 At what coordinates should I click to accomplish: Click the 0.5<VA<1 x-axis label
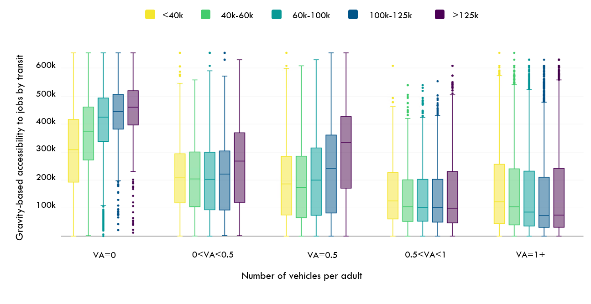[425, 255]
